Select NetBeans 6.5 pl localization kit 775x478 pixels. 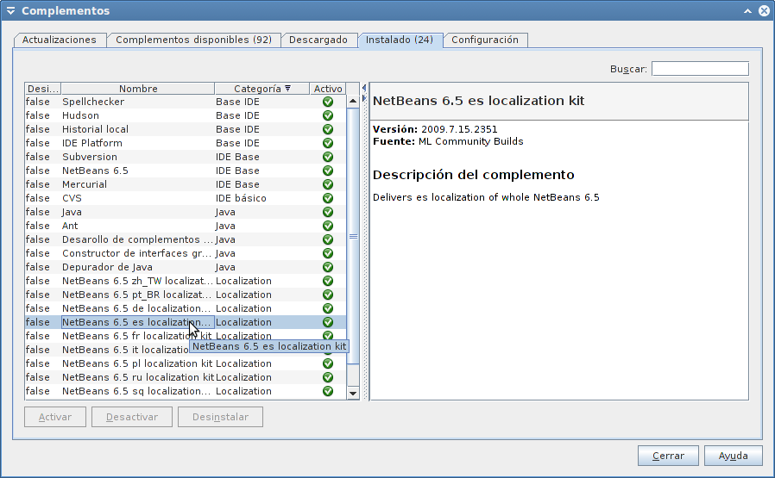coord(137,363)
